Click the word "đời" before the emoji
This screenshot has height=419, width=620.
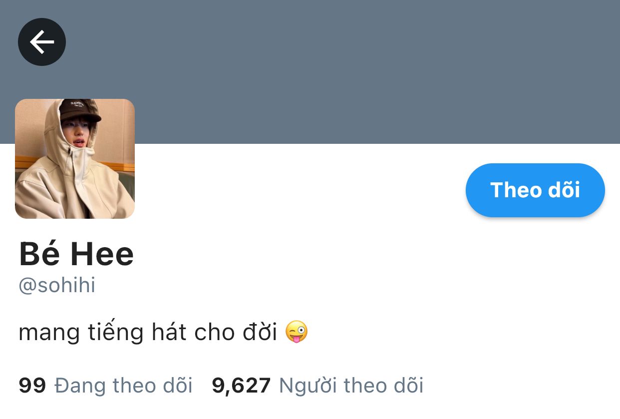(x=260, y=332)
